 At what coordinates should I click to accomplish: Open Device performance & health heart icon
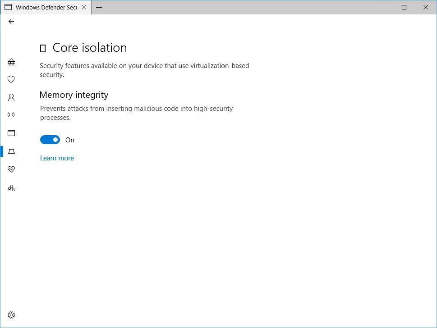pos(11,169)
